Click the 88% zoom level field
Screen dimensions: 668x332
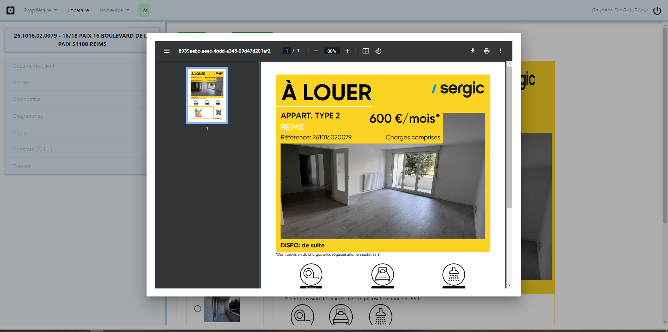(332, 51)
